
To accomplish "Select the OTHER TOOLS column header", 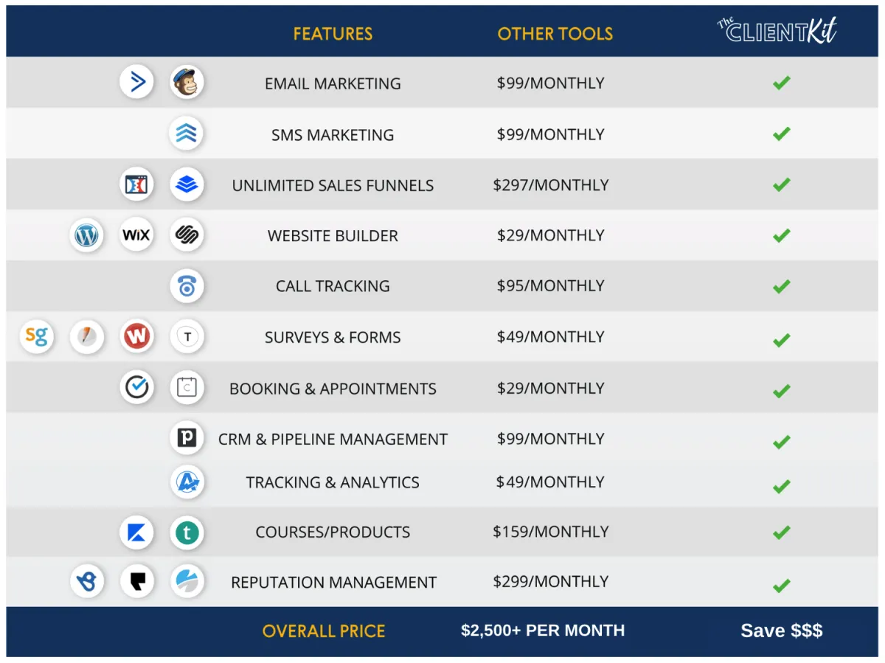I will click(x=555, y=34).
